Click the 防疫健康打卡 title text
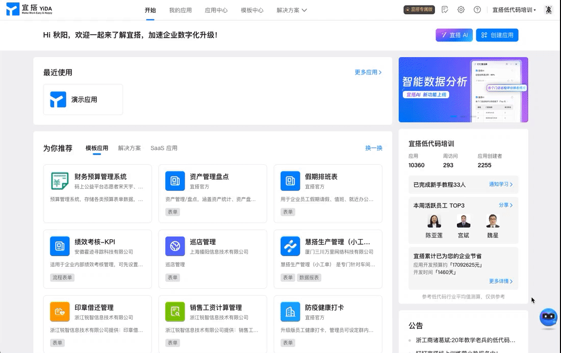 (324, 308)
